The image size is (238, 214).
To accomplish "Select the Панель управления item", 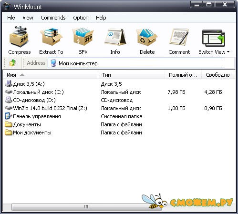I will 37,116.
